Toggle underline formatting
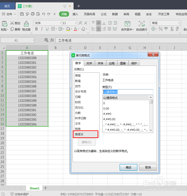Image resolution: width=187 pixels, height=196 pixels. click(x=47, y=29)
